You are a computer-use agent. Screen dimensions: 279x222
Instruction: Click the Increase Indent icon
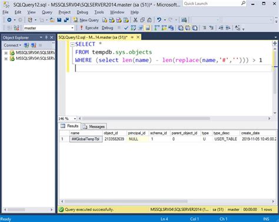(x=228, y=28)
